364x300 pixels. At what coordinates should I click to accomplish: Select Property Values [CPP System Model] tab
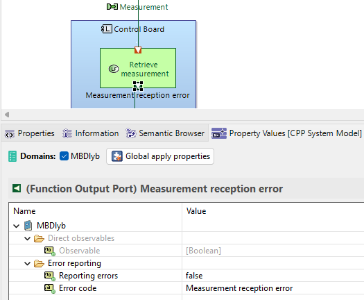[287, 133]
